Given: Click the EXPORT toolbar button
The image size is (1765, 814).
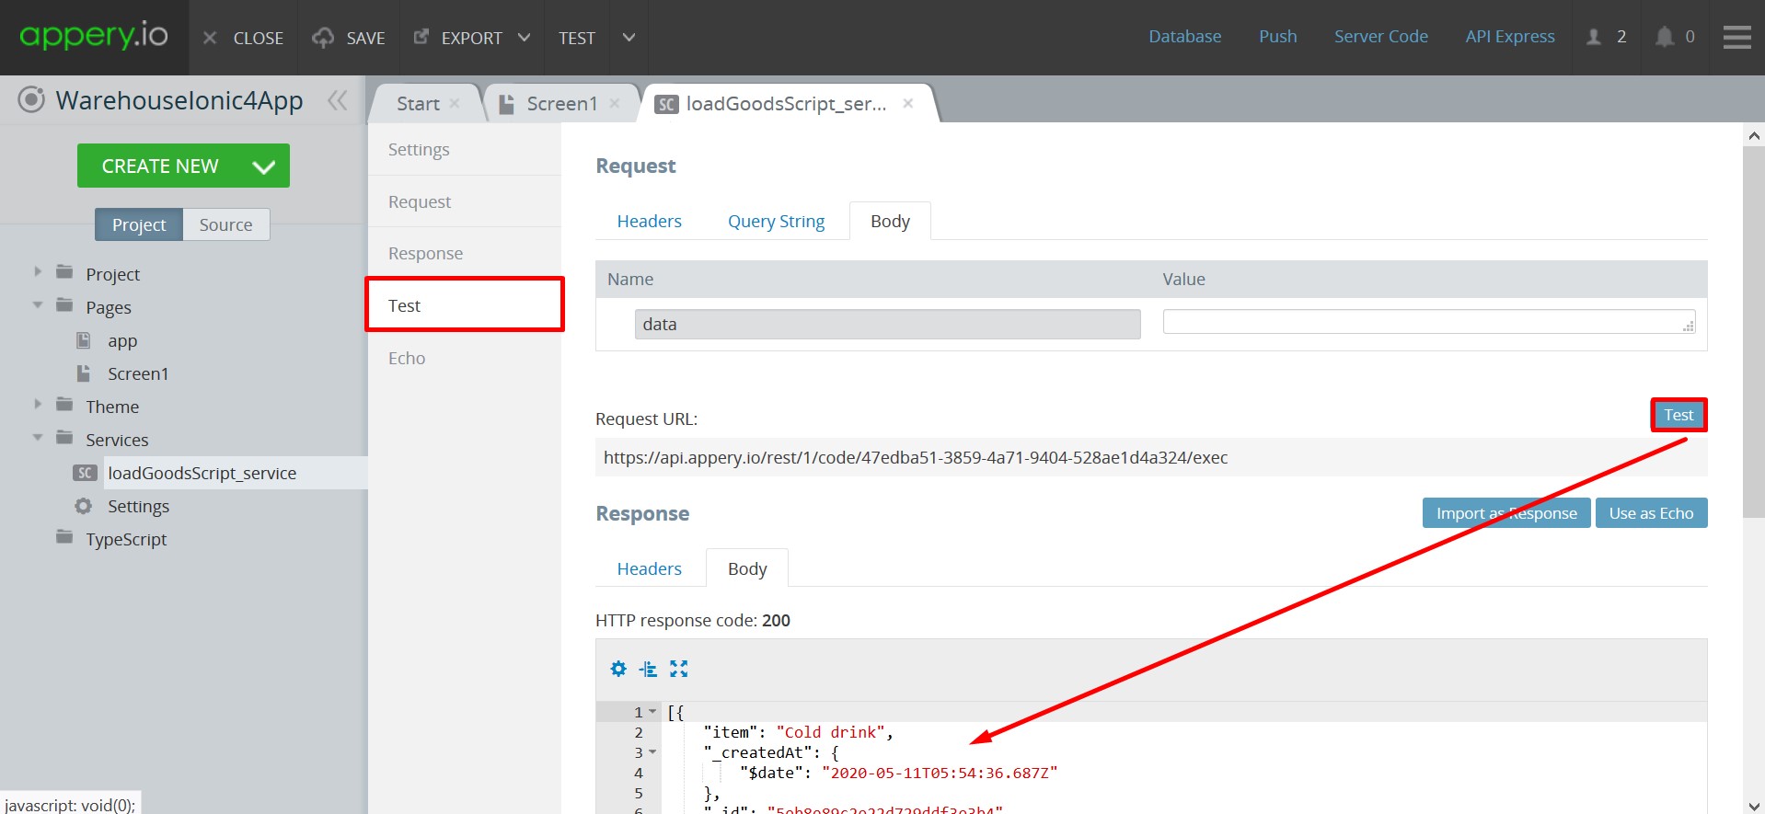Looking at the screenshot, I should tap(457, 38).
